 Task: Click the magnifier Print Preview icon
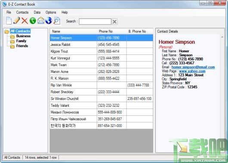56,21
